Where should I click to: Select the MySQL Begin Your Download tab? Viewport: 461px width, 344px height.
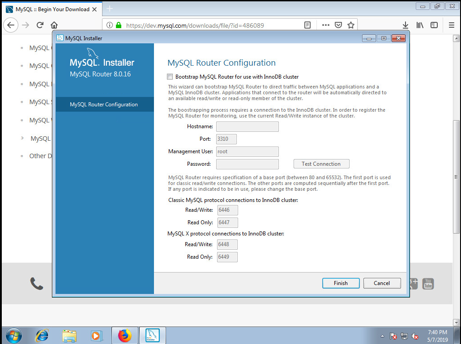(x=52, y=9)
